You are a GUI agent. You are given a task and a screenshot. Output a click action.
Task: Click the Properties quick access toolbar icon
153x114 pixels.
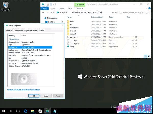[48, 4]
